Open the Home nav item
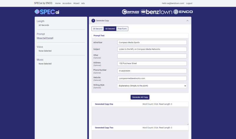Image resolution: width=236 pixels, height=139 pixels. click(x=58, y=3)
